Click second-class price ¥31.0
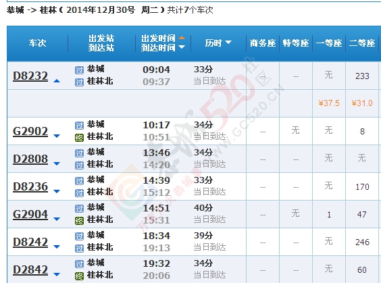The image size is (381, 283). pos(362,103)
